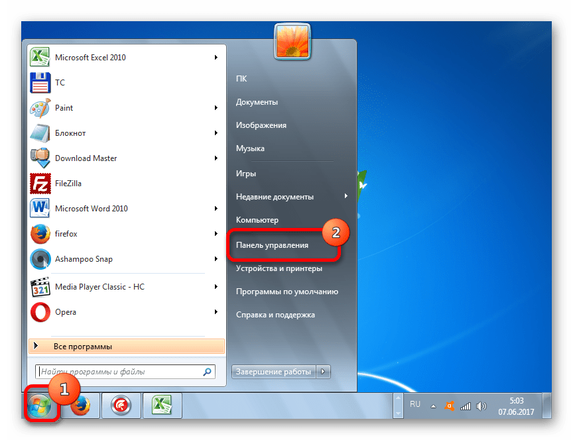Open Media Player Classic - HC icon
The width and height of the screenshot is (573, 440).
40,287
